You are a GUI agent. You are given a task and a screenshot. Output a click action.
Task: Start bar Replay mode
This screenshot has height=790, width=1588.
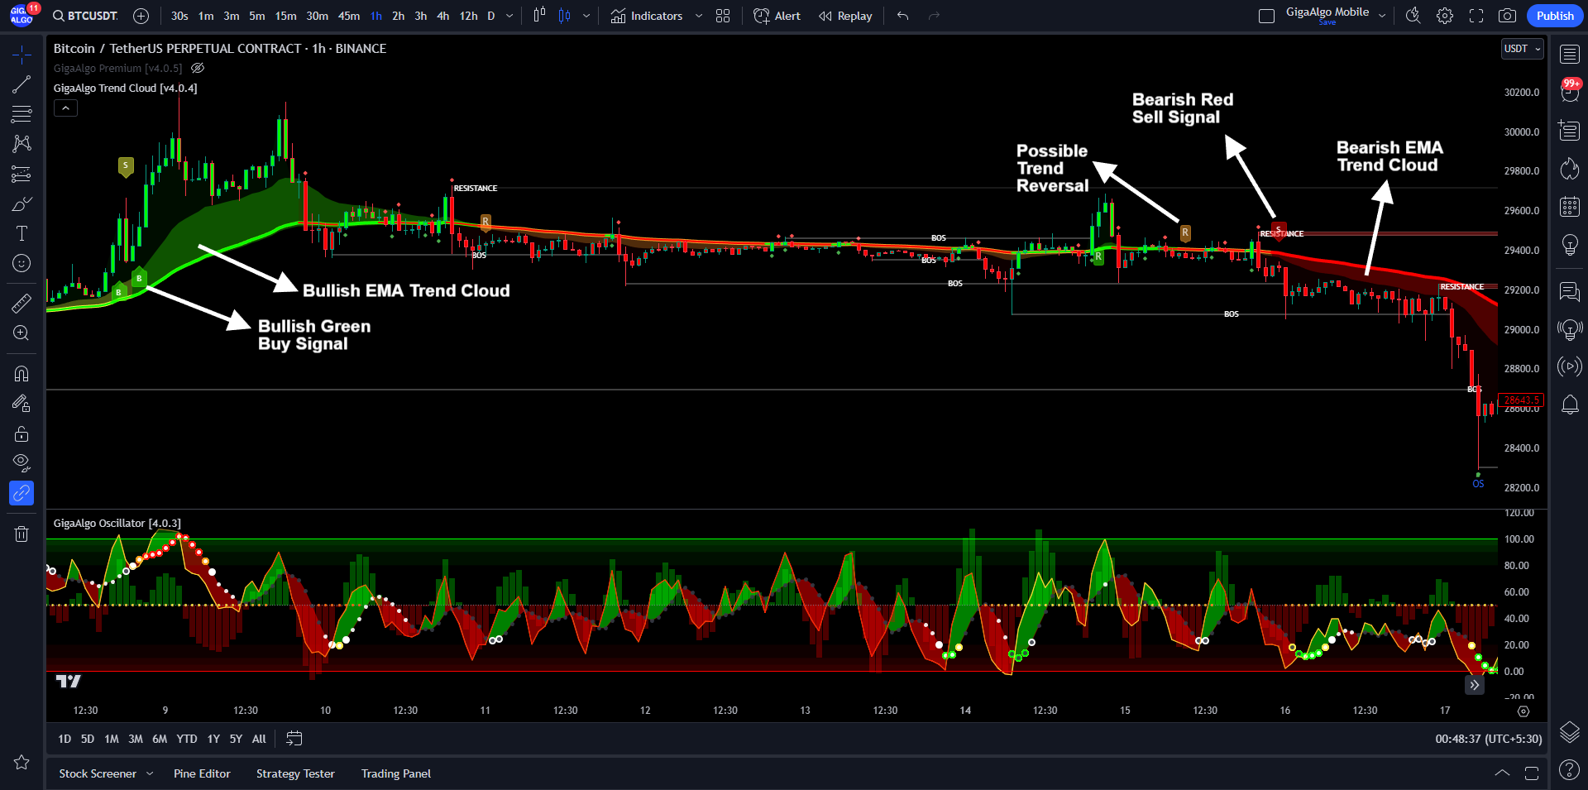(845, 16)
